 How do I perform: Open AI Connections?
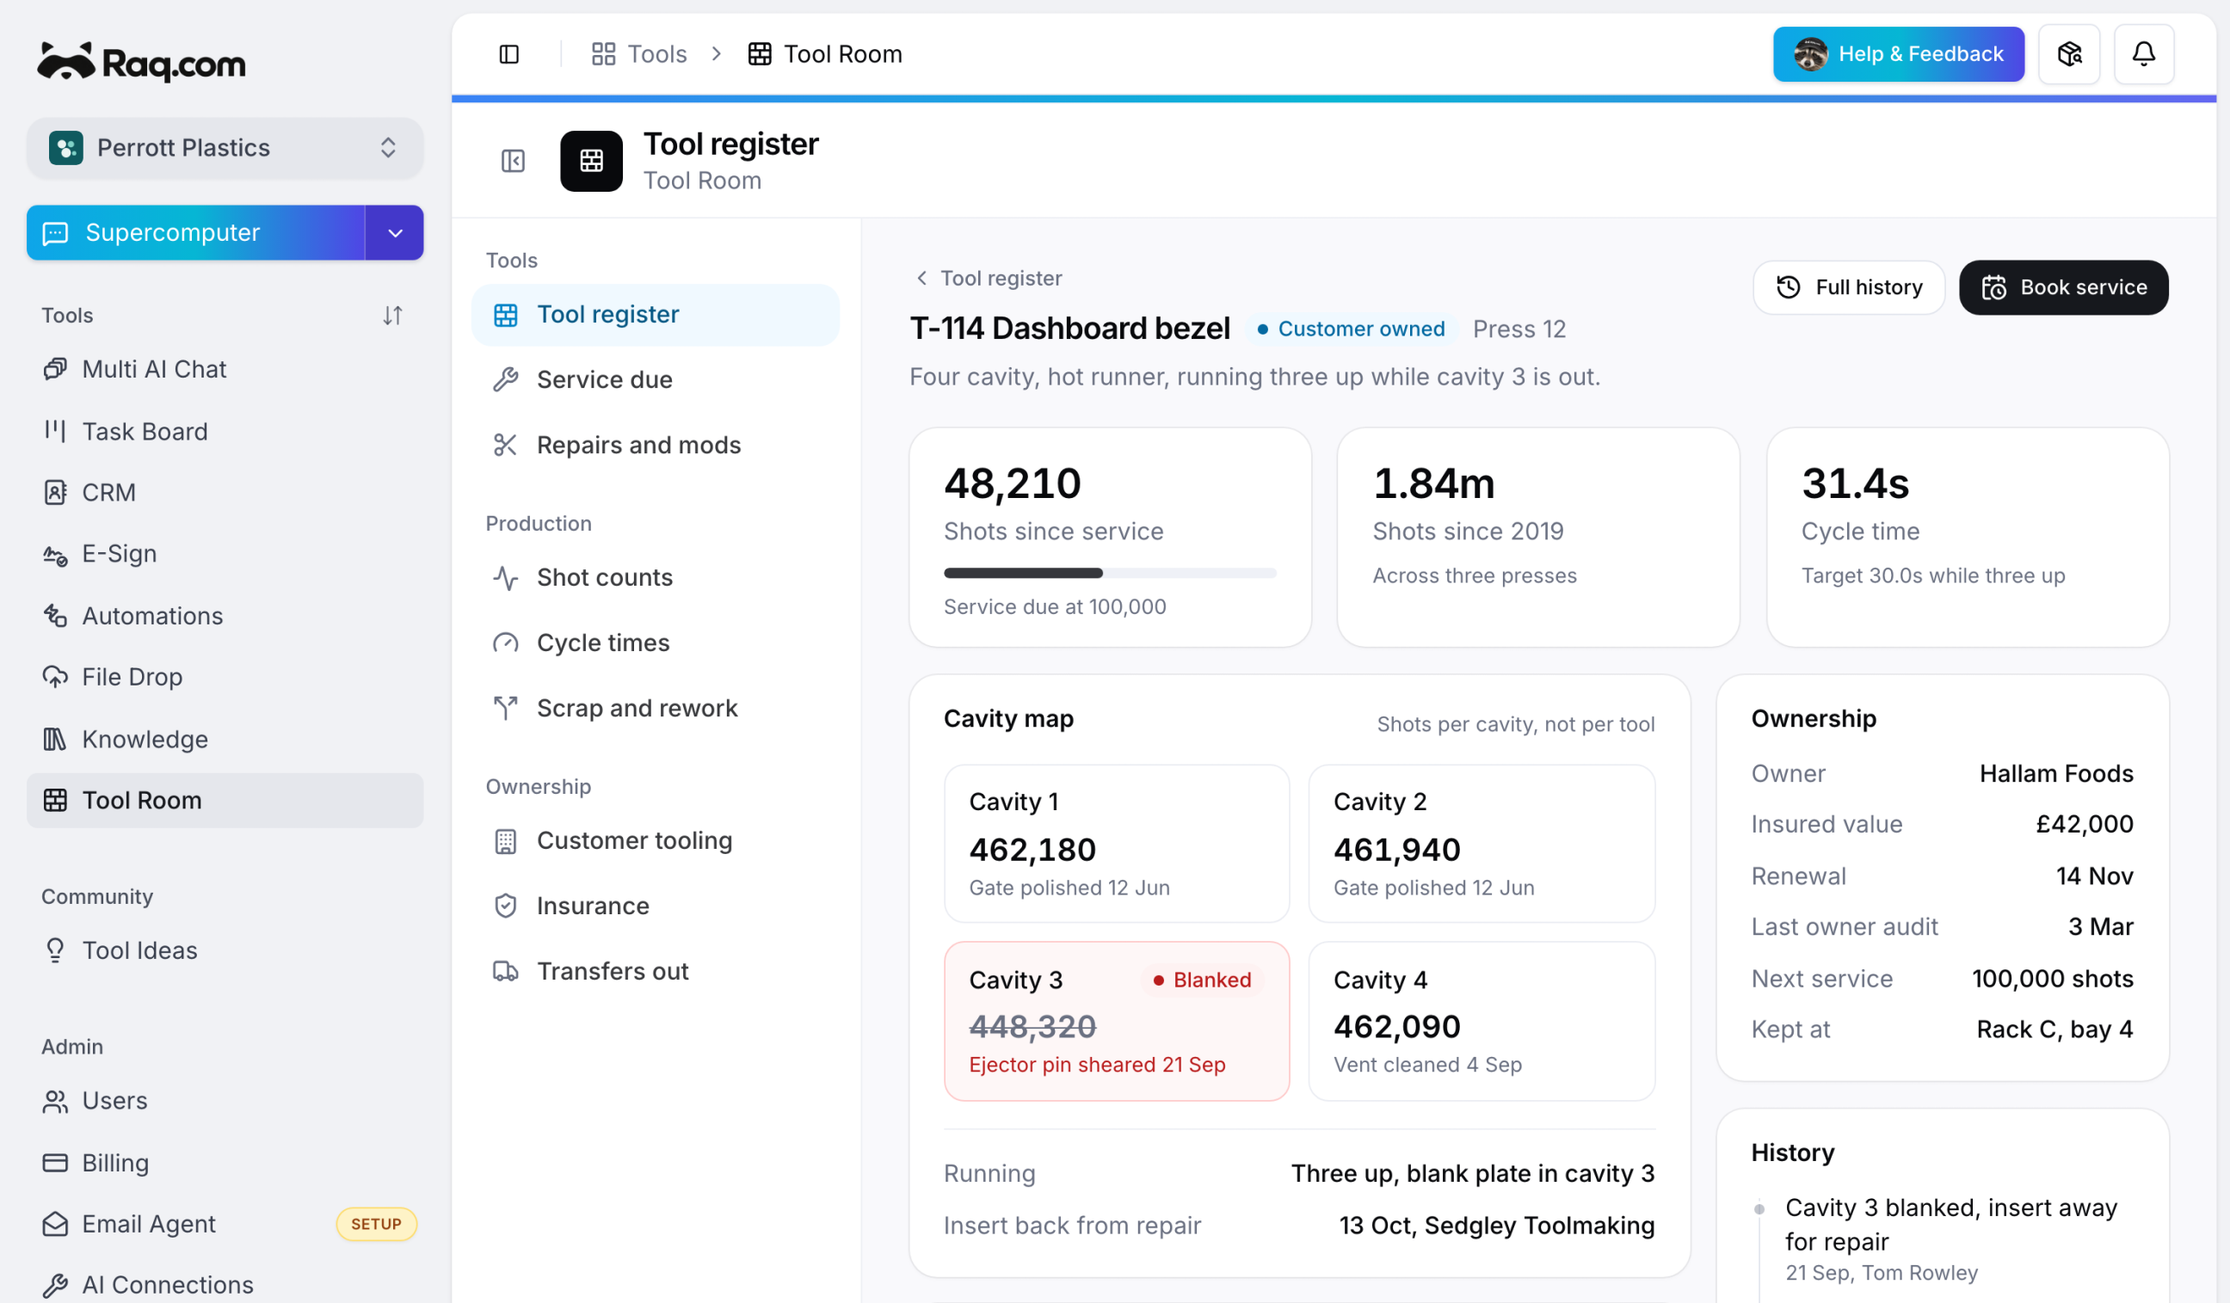coord(225,1284)
